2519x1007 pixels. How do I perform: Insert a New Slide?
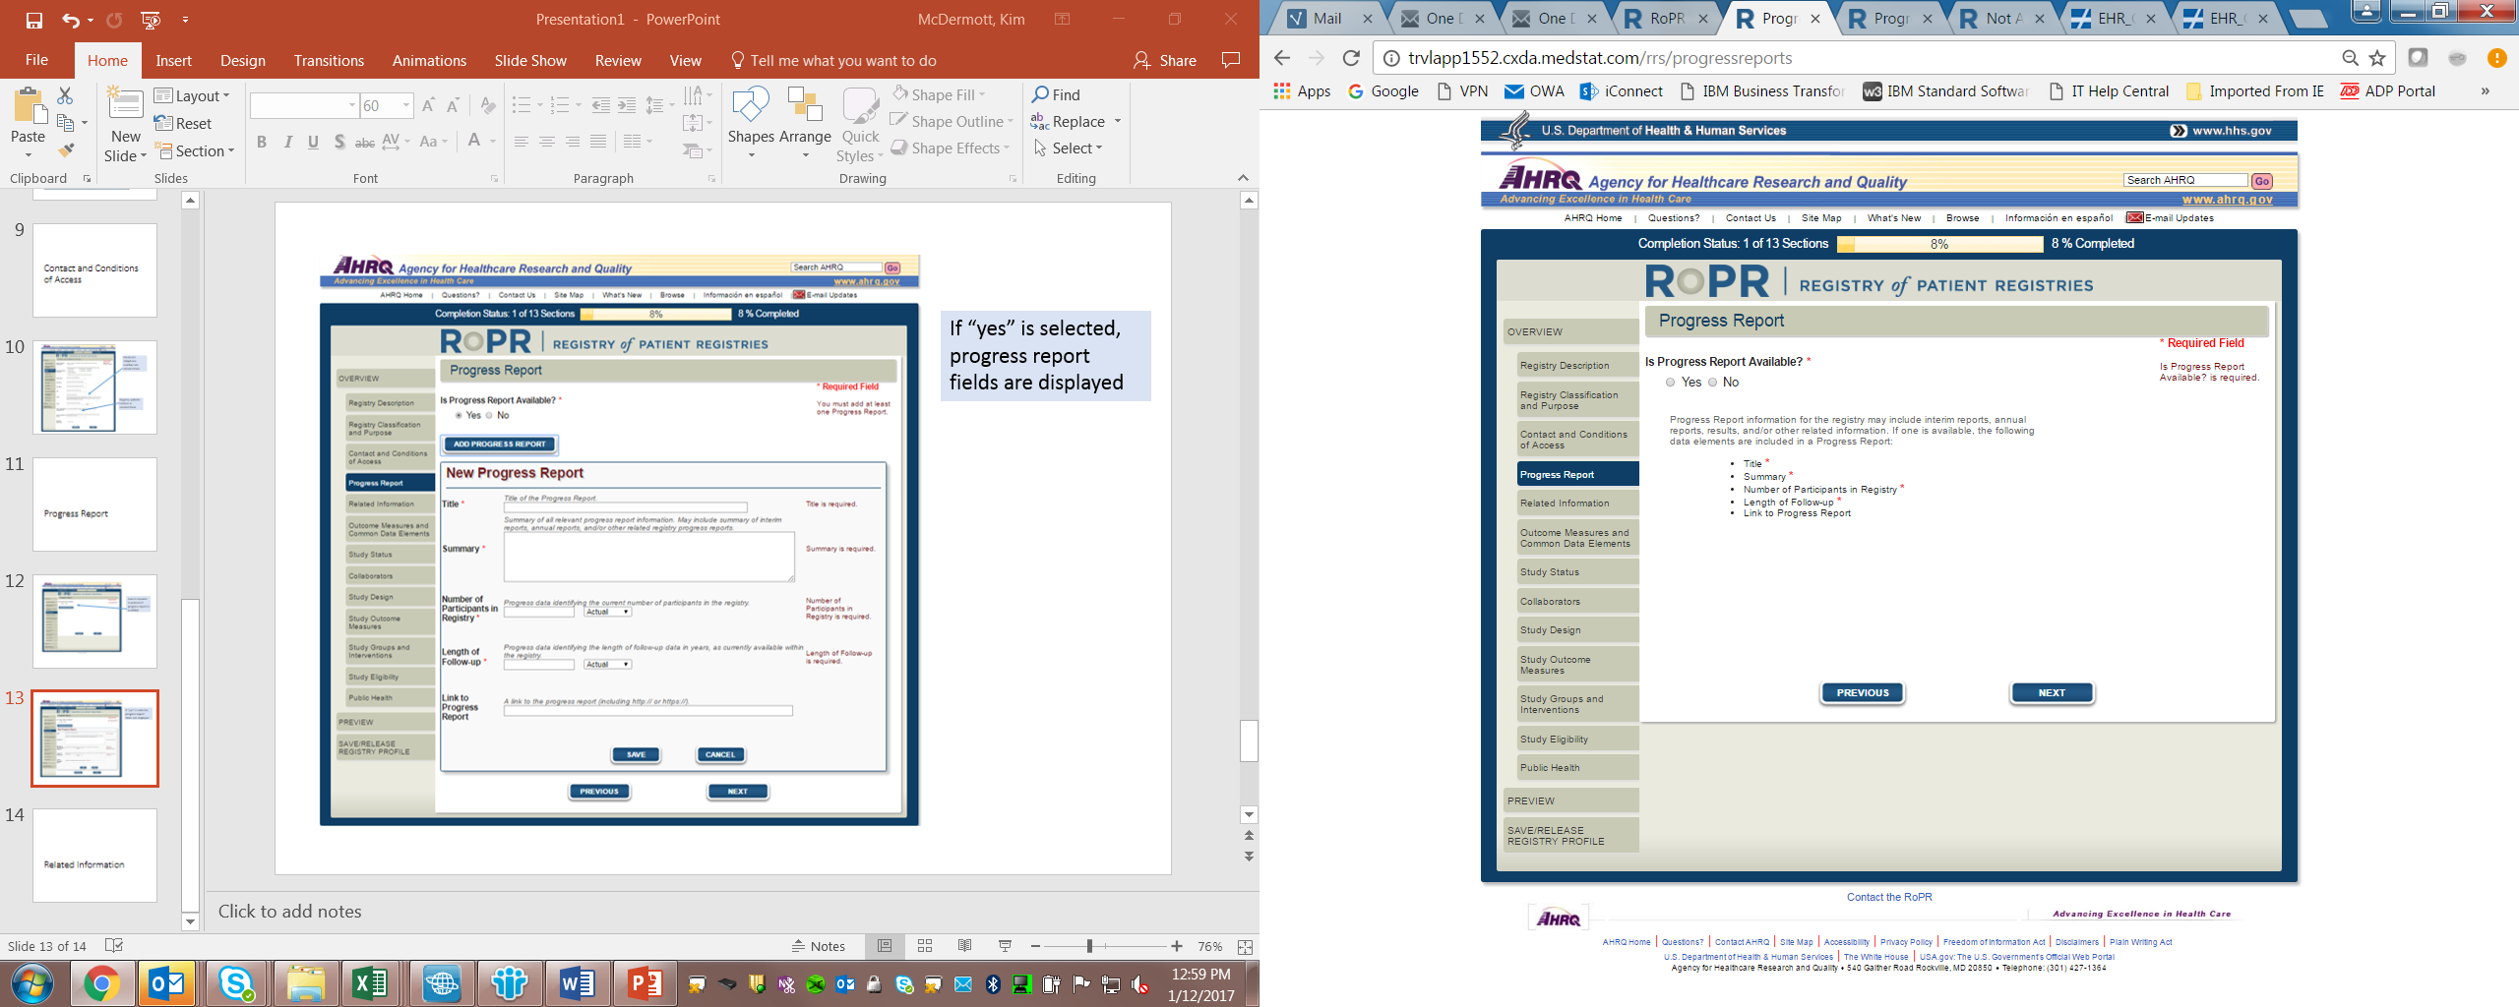(x=125, y=125)
